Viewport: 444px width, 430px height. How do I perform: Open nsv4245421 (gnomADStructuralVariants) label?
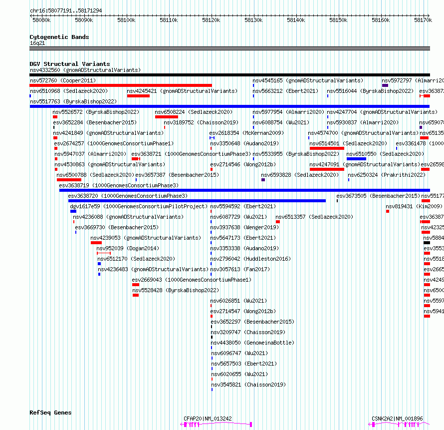tap(182, 91)
